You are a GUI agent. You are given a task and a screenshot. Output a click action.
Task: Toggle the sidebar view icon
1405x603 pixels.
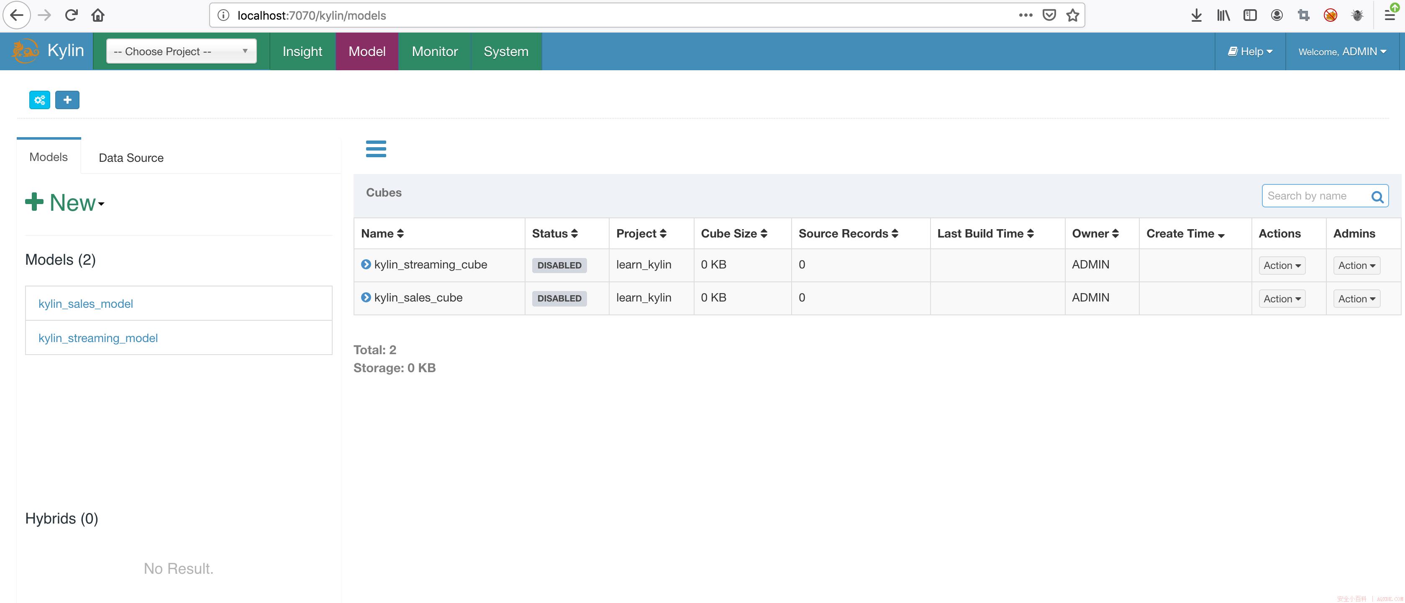click(1250, 15)
